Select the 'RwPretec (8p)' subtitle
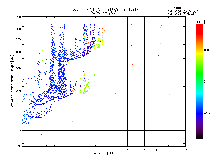 [x=103, y=13]
